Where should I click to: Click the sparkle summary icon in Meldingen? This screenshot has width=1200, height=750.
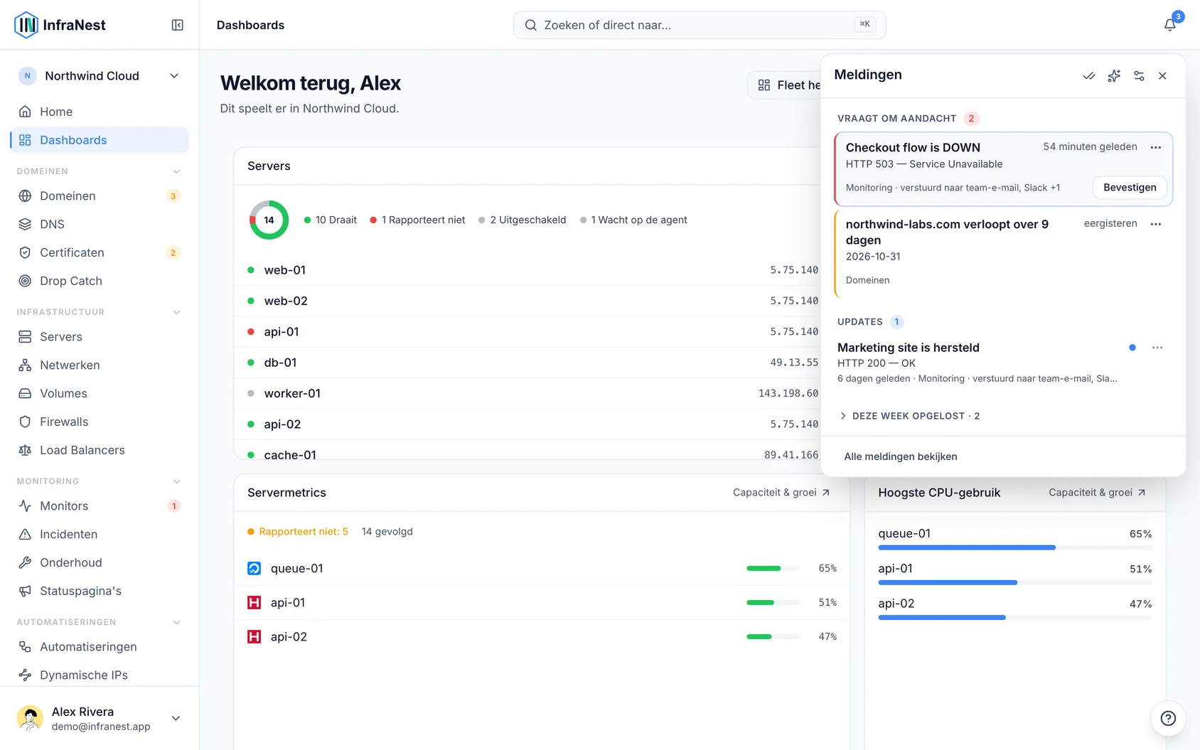[1114, 76]
